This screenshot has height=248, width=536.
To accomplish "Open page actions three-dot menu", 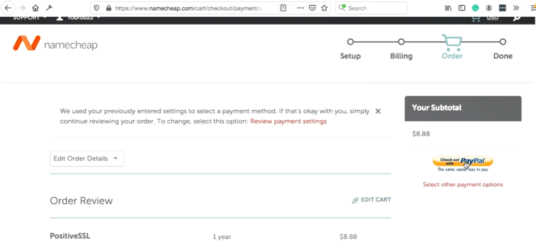I will [x=300, y=8].
